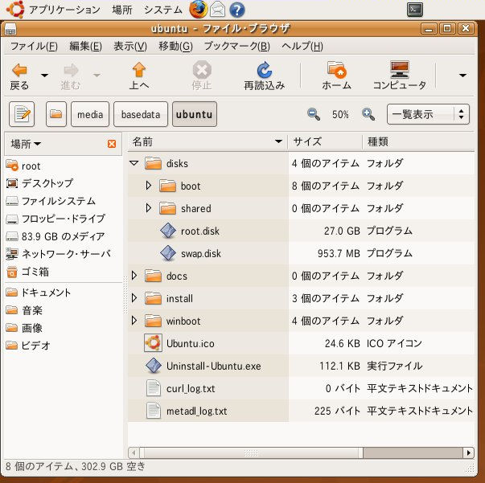Screen dimensions: 485x483
Task: Show the toolbar overflow dropdown arrow
Action: click(462, 76)
